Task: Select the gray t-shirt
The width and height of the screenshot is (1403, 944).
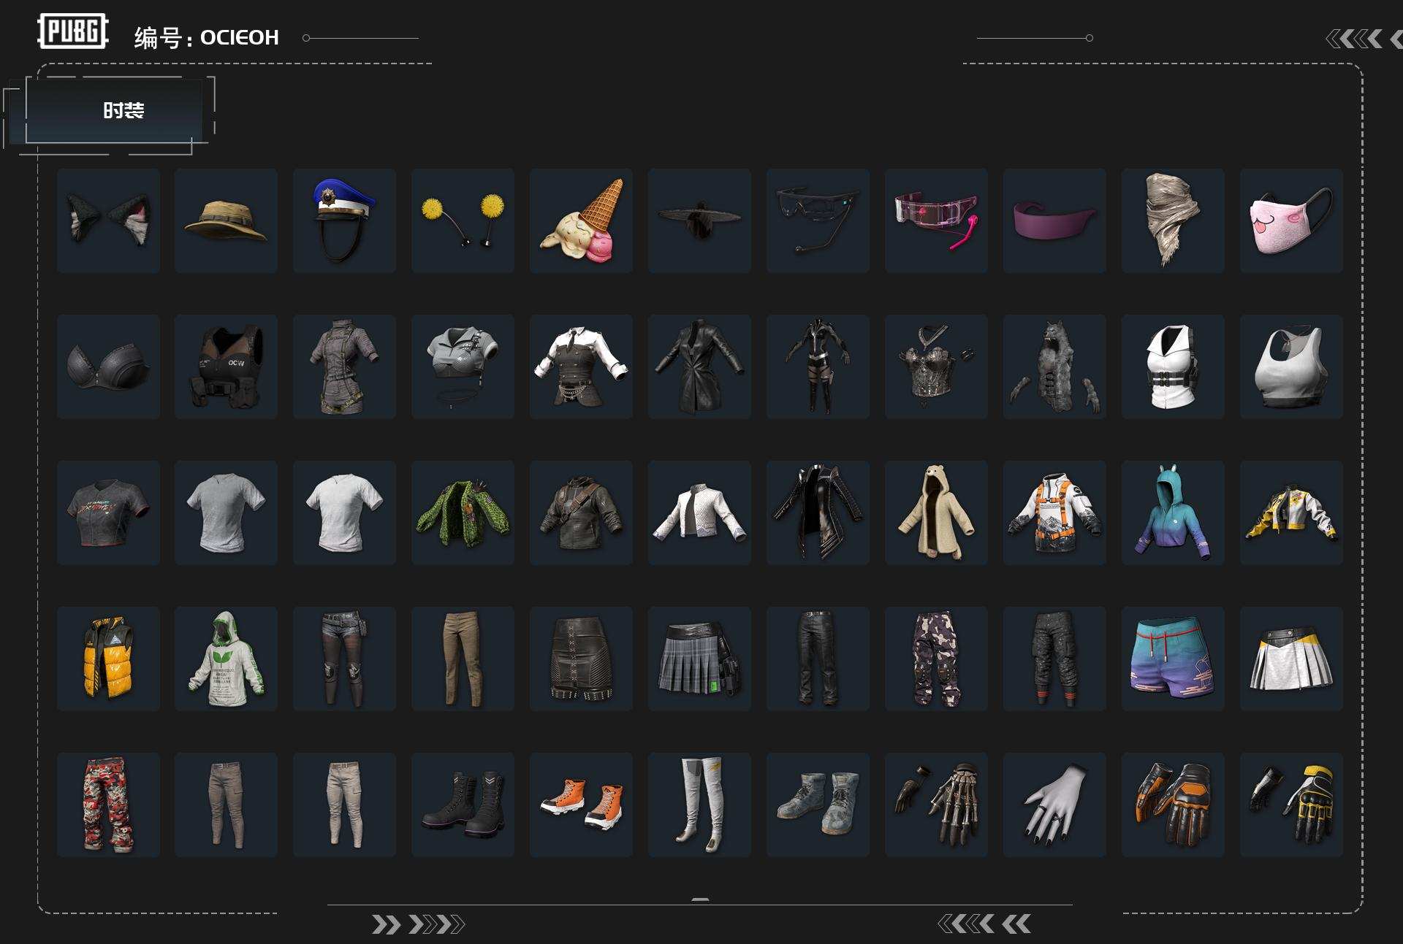Action: pyautogui.click(x=226, y=513)
